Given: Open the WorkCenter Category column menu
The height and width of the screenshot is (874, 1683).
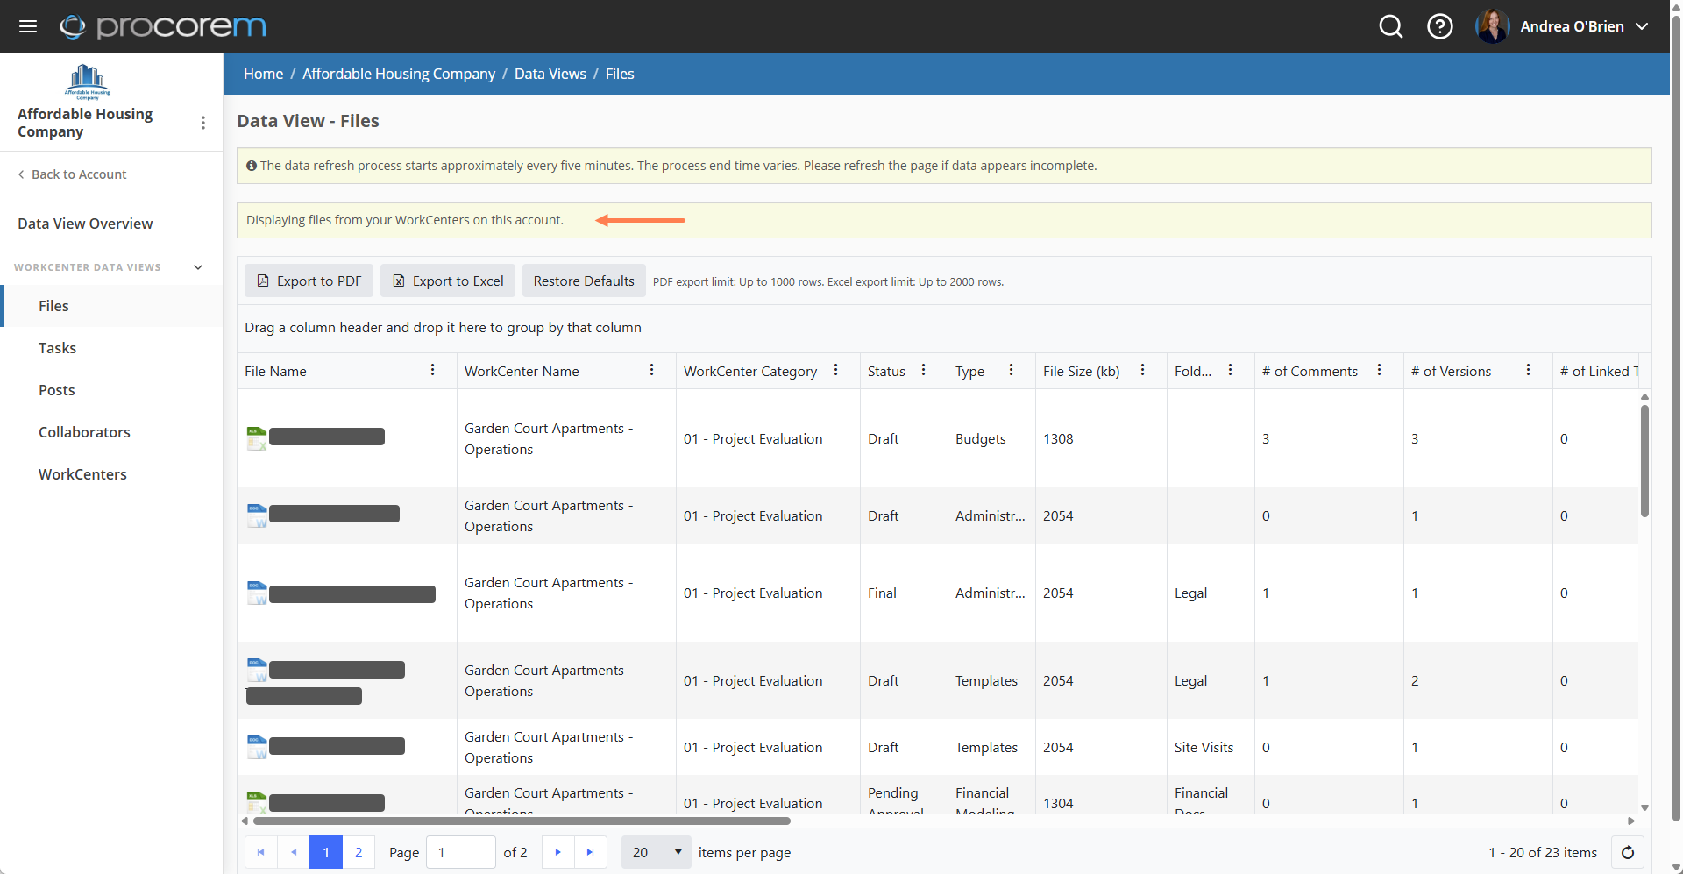Looking at the screenshot, I should (836, 370).
